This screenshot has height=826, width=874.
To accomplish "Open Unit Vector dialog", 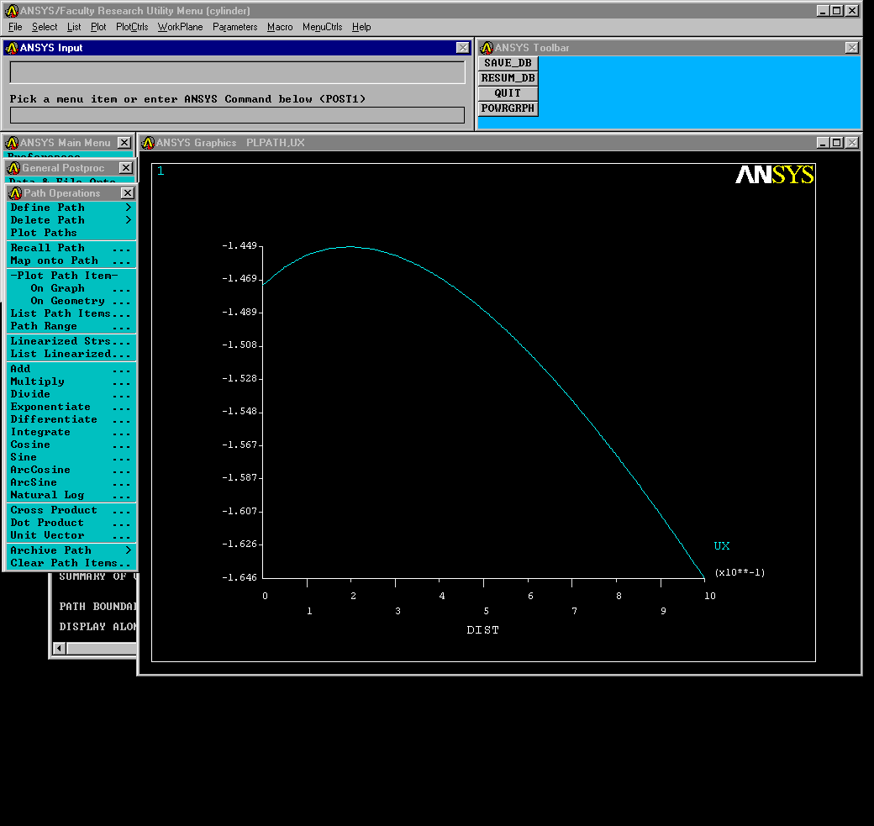I will 71,535.
